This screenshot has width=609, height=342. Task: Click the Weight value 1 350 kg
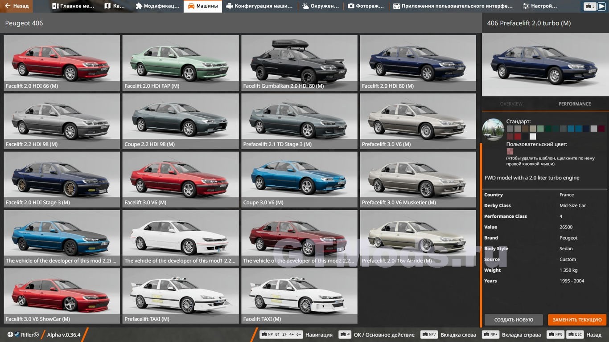(x=568, y=270)
